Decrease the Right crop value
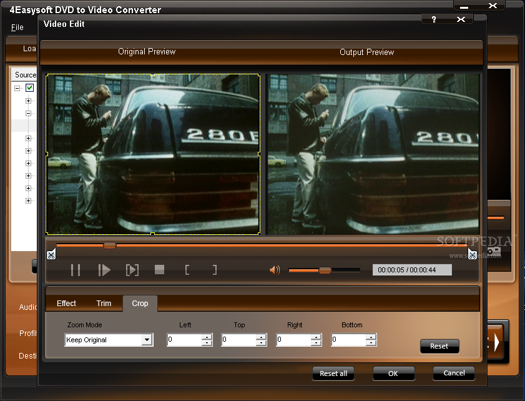 (x=316, y=343)
